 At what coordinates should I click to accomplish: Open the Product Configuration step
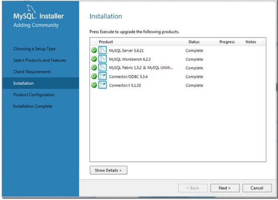34,95
